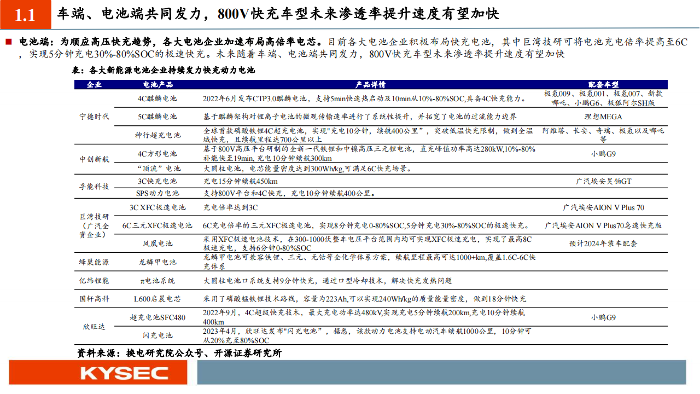The height and width of the screenshot is (394, 700).
Task: Select the 巨湾技研 company cell
Action: click(94, 225)
